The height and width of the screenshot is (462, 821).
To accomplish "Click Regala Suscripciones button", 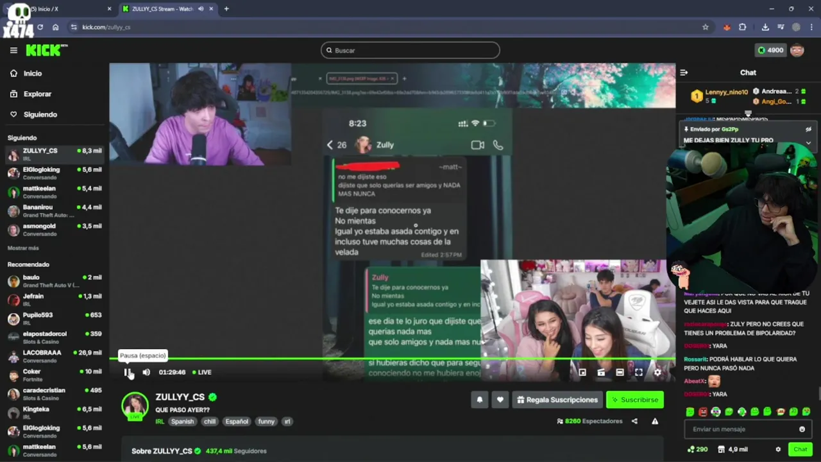I will (557, 400).
